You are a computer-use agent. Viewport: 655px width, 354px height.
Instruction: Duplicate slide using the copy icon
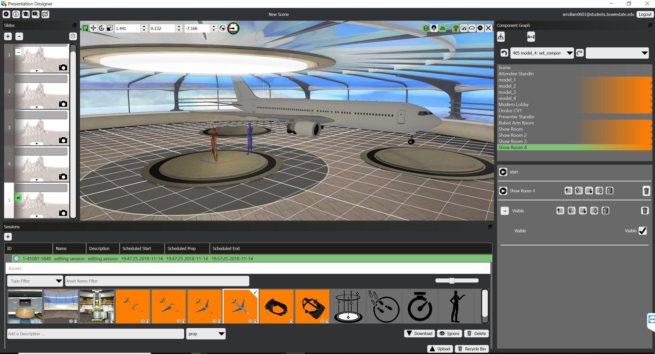73,36
